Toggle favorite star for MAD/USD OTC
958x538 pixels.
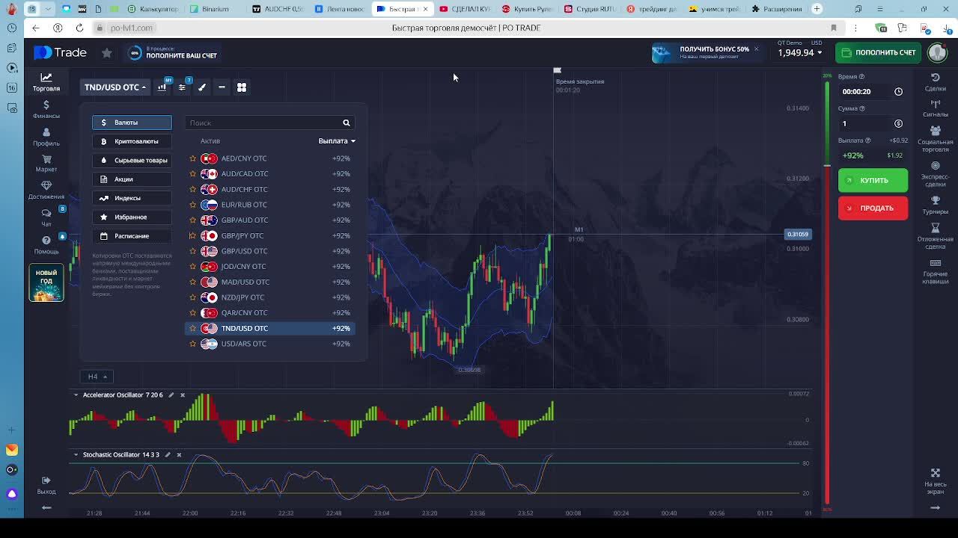pos(192,282)
